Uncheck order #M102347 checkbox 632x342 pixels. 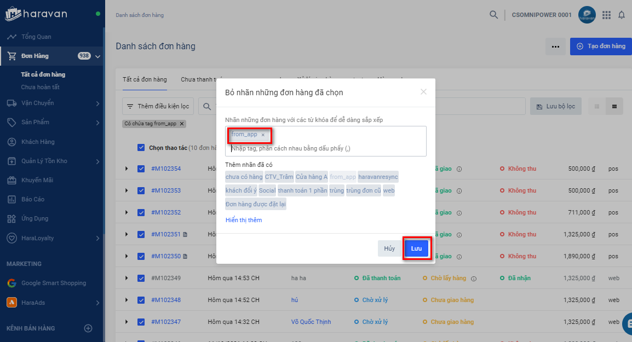[x=141, y=322]
